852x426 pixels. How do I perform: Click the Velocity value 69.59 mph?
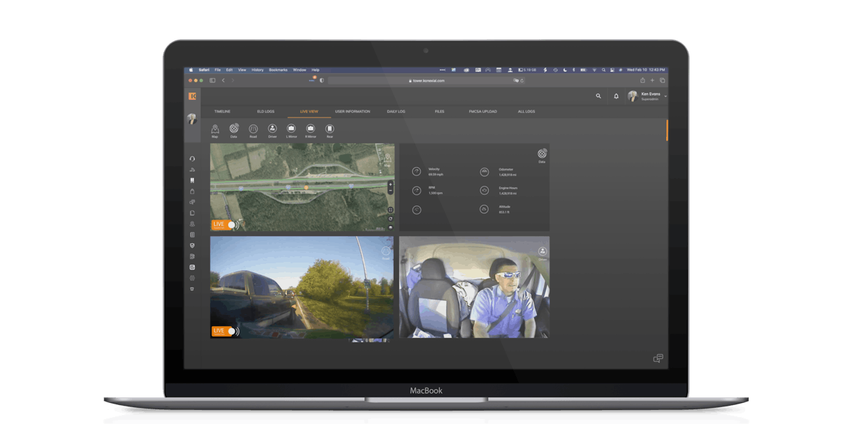point(436,175)
